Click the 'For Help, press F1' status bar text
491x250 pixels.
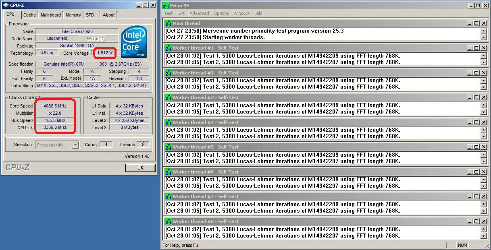[x=181, y=245]
